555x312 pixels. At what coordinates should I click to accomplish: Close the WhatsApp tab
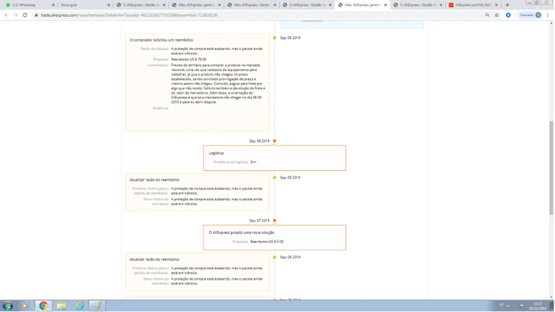(x=53, y=5)
